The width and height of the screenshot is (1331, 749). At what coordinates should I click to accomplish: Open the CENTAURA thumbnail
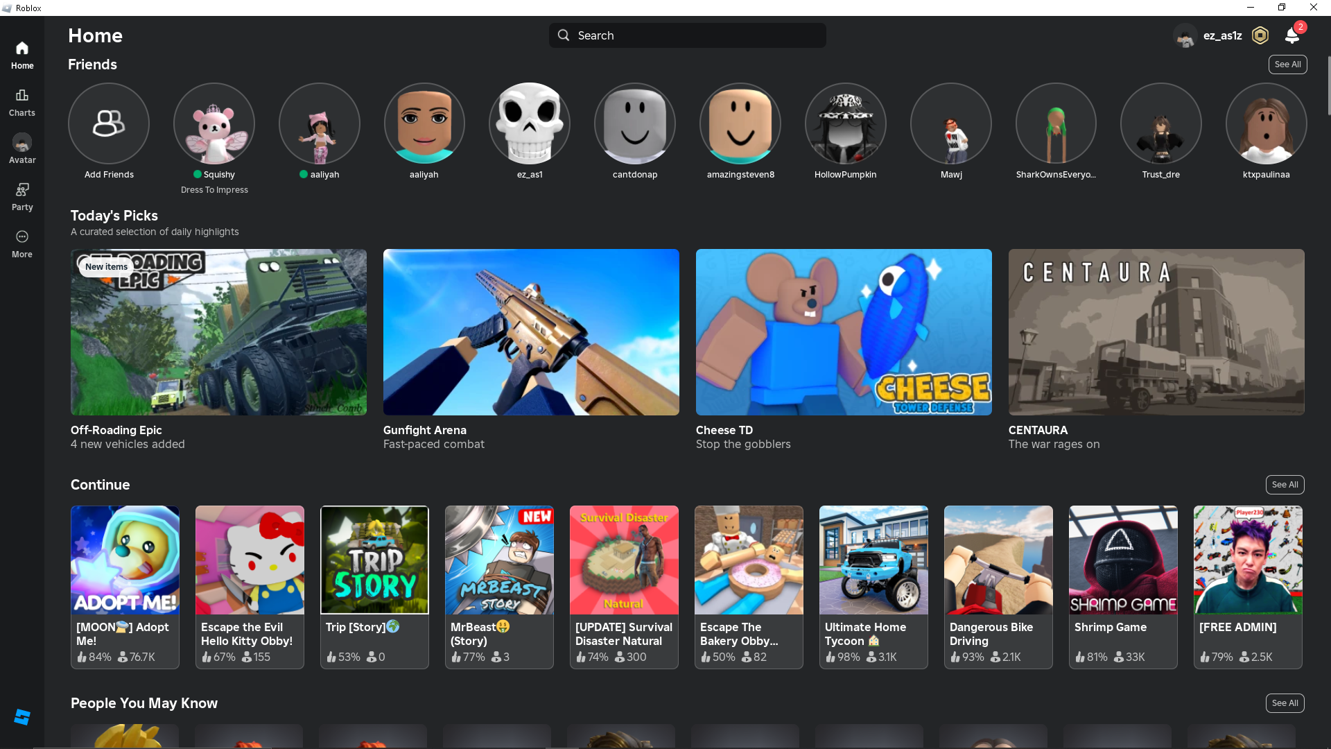point(1156,332)
